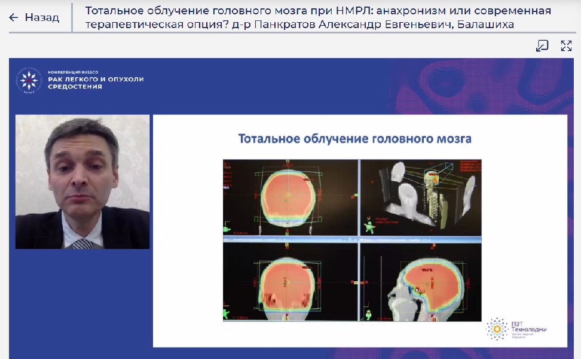Click the green figure icon in sagittal scan
Screen dimensions: 581x359
(368, 314)
